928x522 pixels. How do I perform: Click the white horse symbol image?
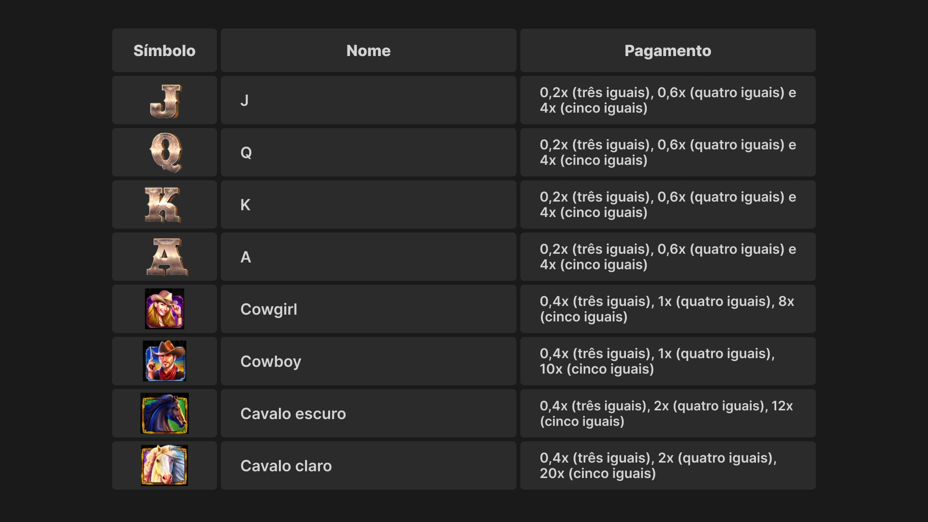[x=164, y=465]
